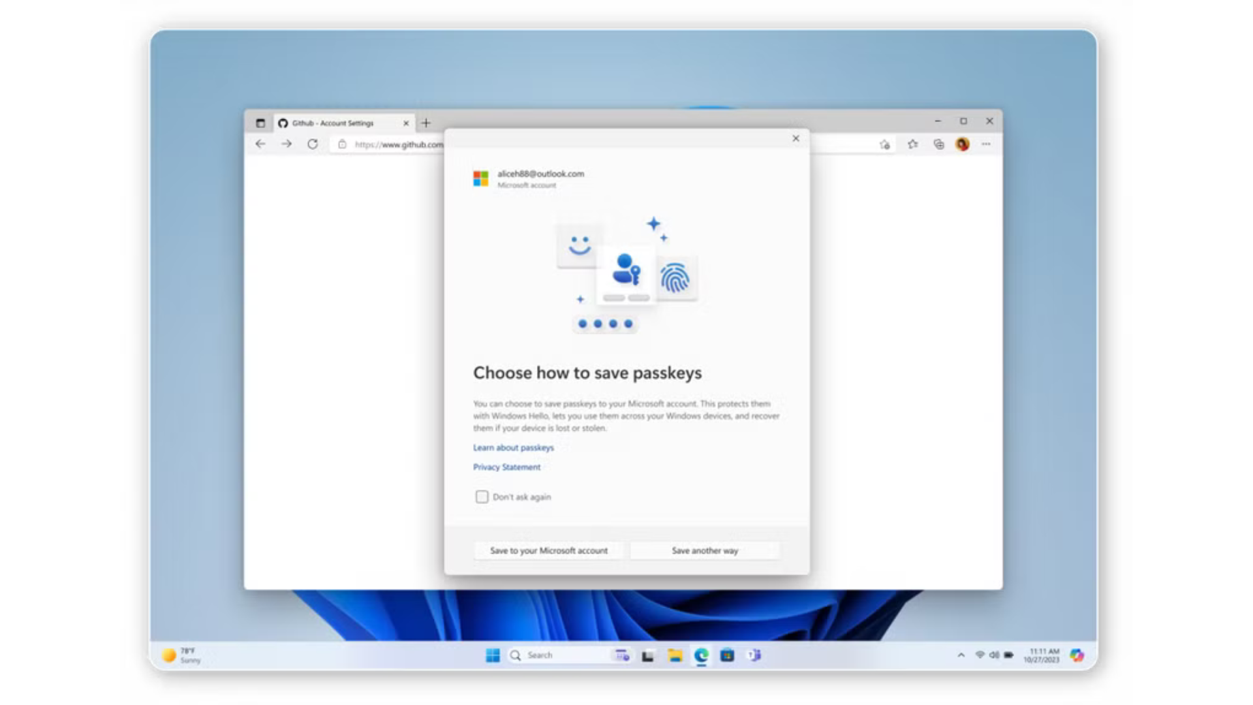The height and width of the screenshot is (705, 1253).
Task: Open the Learn about passkeys link
Action: (513, 448)
